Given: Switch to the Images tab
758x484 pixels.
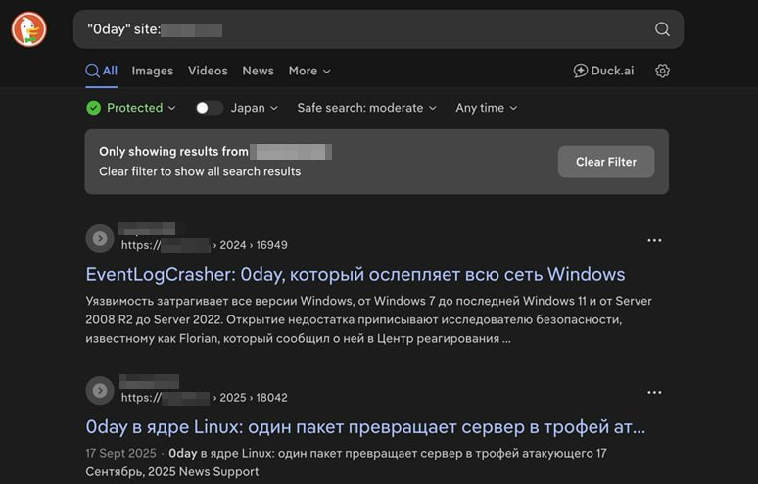Looking at the screenshot, I should coord(152,71).
